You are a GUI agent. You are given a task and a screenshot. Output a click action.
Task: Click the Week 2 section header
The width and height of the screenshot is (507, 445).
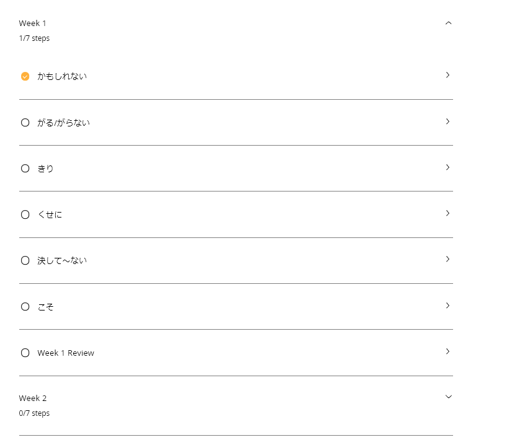pyautogui.click(x=33, y=398)
